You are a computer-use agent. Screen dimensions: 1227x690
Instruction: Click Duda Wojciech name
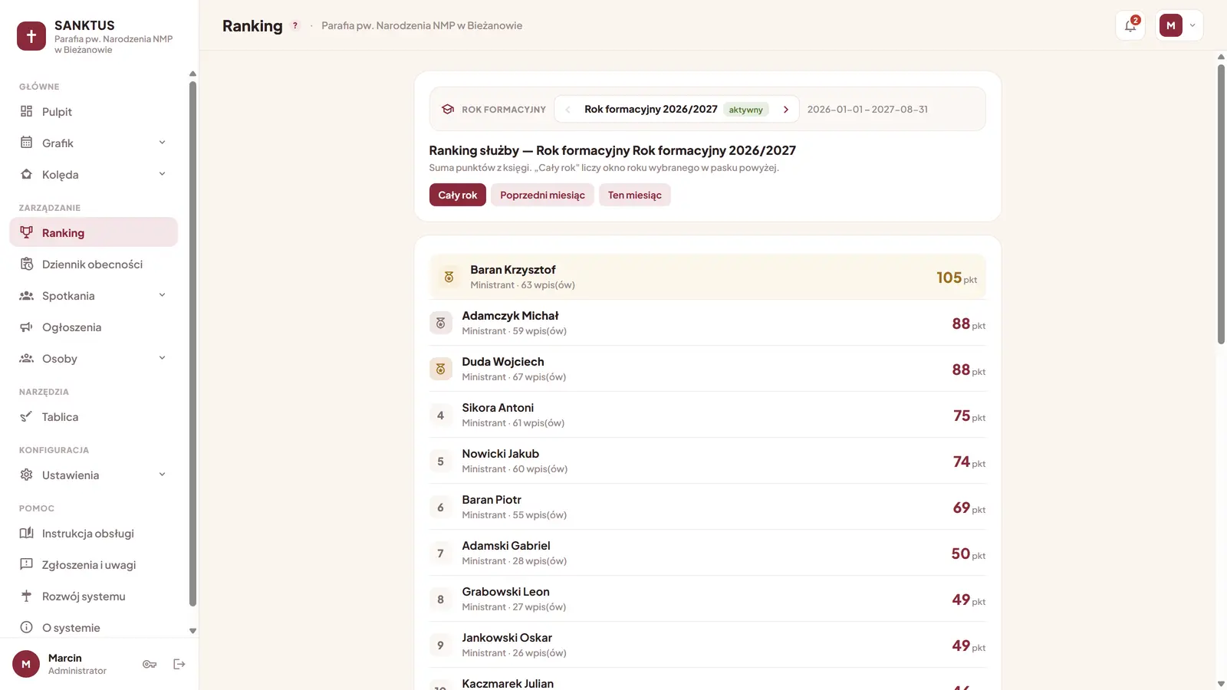pyautogui.click(x=503, y=361)
